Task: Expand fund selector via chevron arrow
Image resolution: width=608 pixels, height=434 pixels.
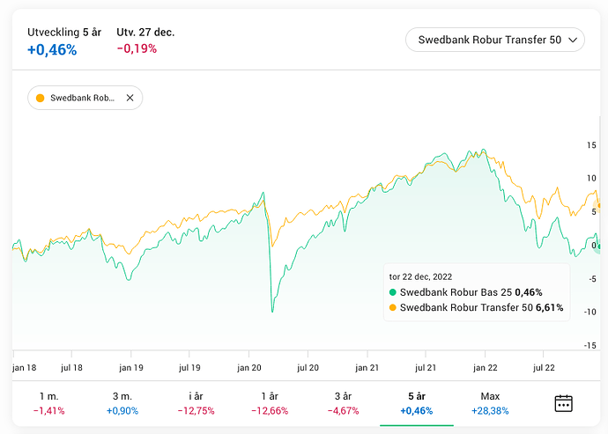Action: (574, 40)
